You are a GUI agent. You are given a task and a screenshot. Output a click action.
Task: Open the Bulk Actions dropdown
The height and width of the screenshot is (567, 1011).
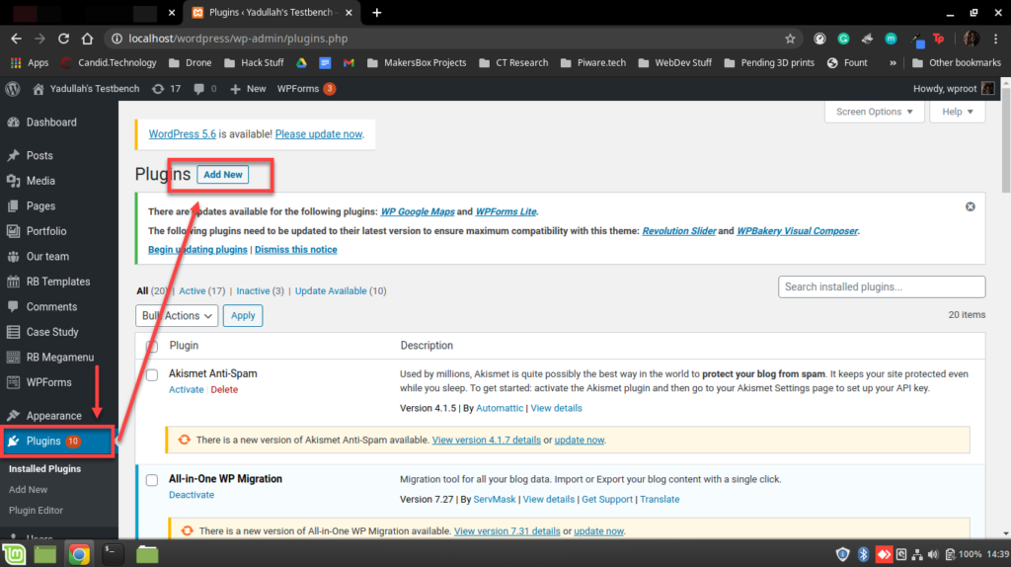[177, 315]
